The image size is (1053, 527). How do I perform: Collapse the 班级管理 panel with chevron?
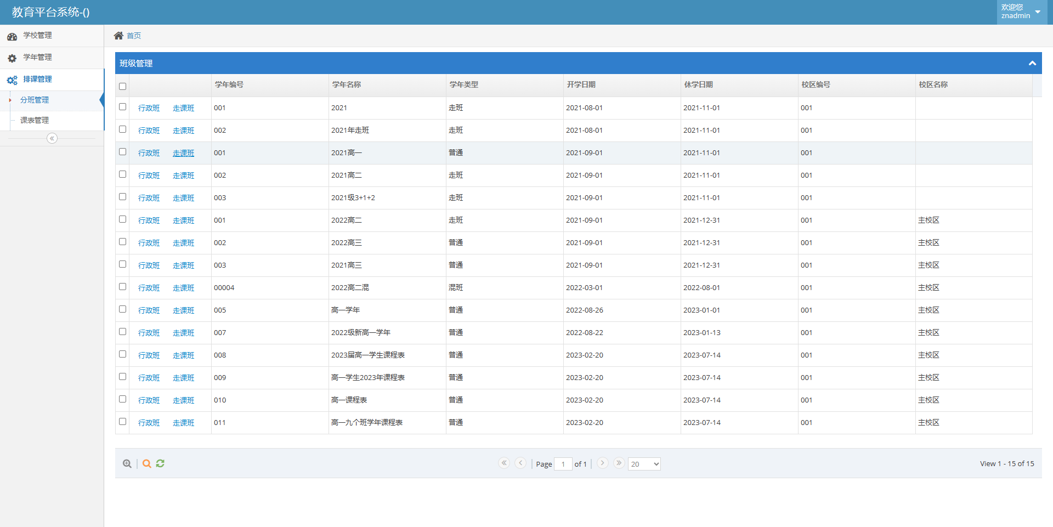1032,63
